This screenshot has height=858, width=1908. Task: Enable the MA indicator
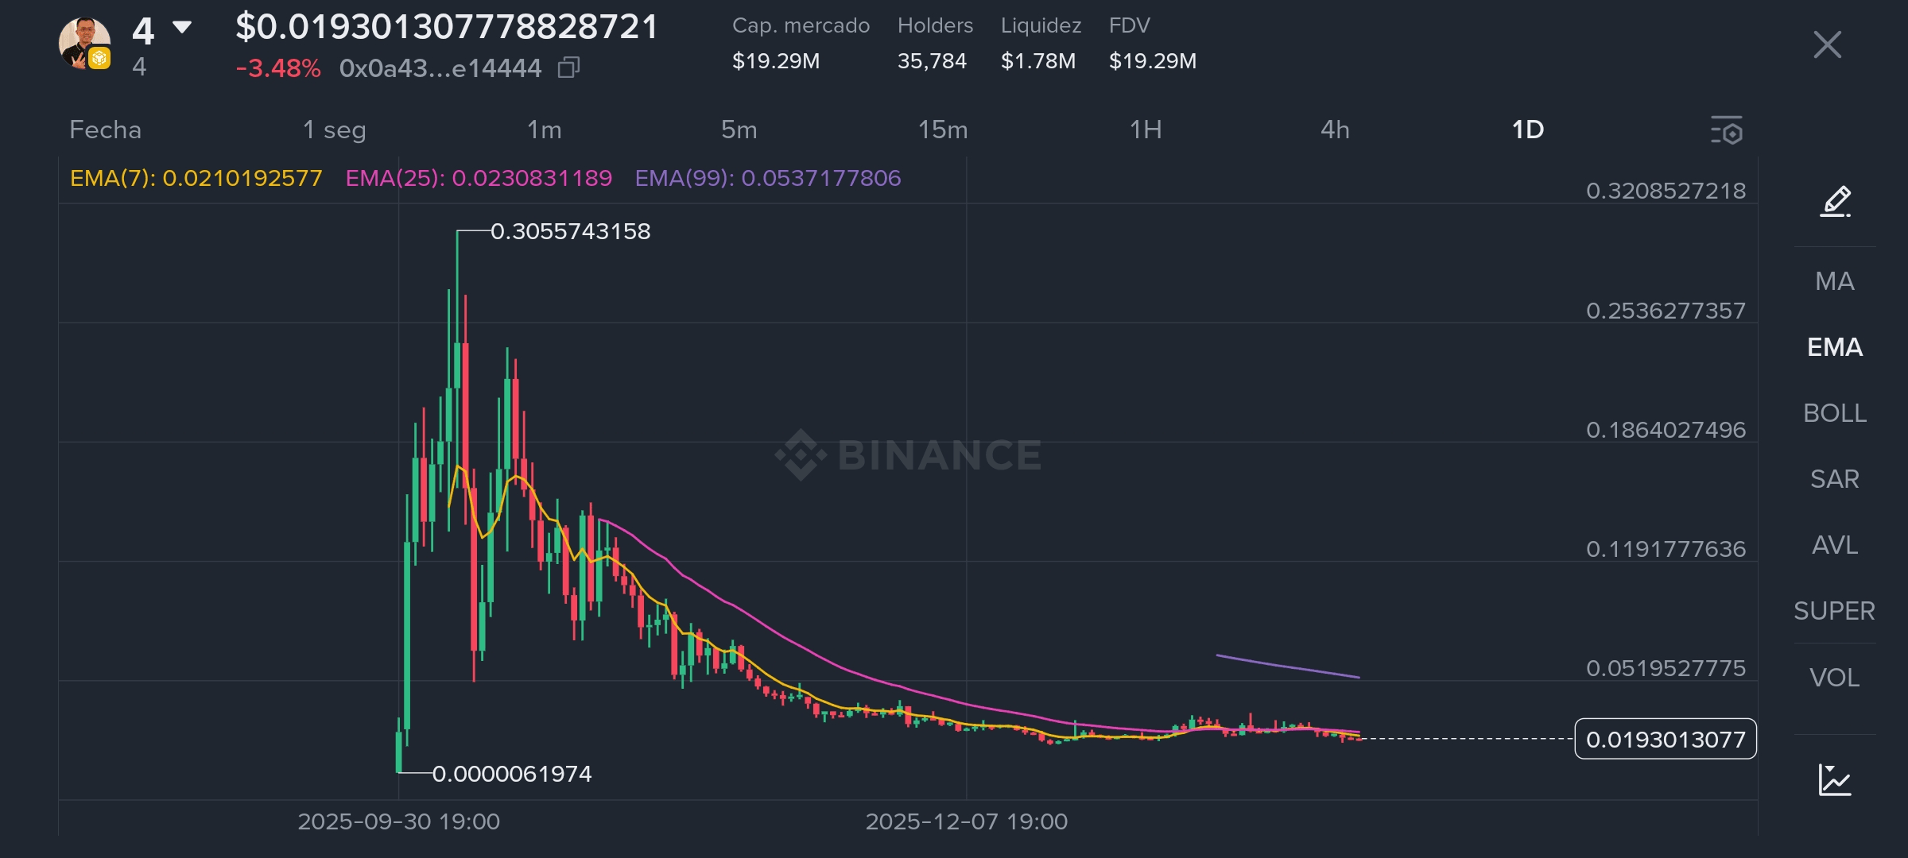pyautogui.click(x=1835, y=281)
